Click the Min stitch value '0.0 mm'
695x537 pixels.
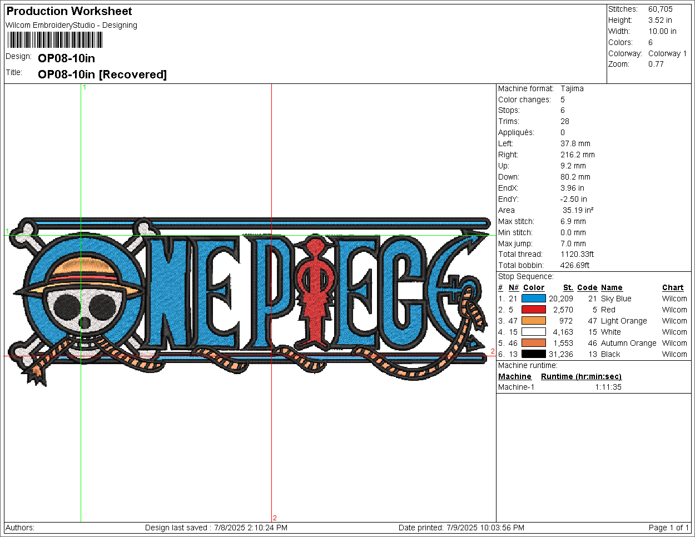pos(573,232)
